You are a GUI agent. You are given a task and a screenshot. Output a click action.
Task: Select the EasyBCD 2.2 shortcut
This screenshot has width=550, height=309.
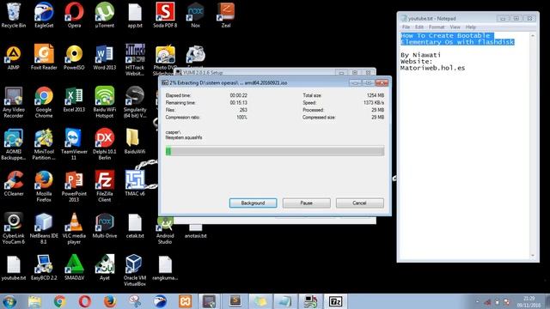[x=44, y=268]
